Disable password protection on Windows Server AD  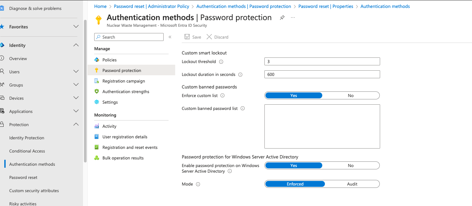pos(350,165)
